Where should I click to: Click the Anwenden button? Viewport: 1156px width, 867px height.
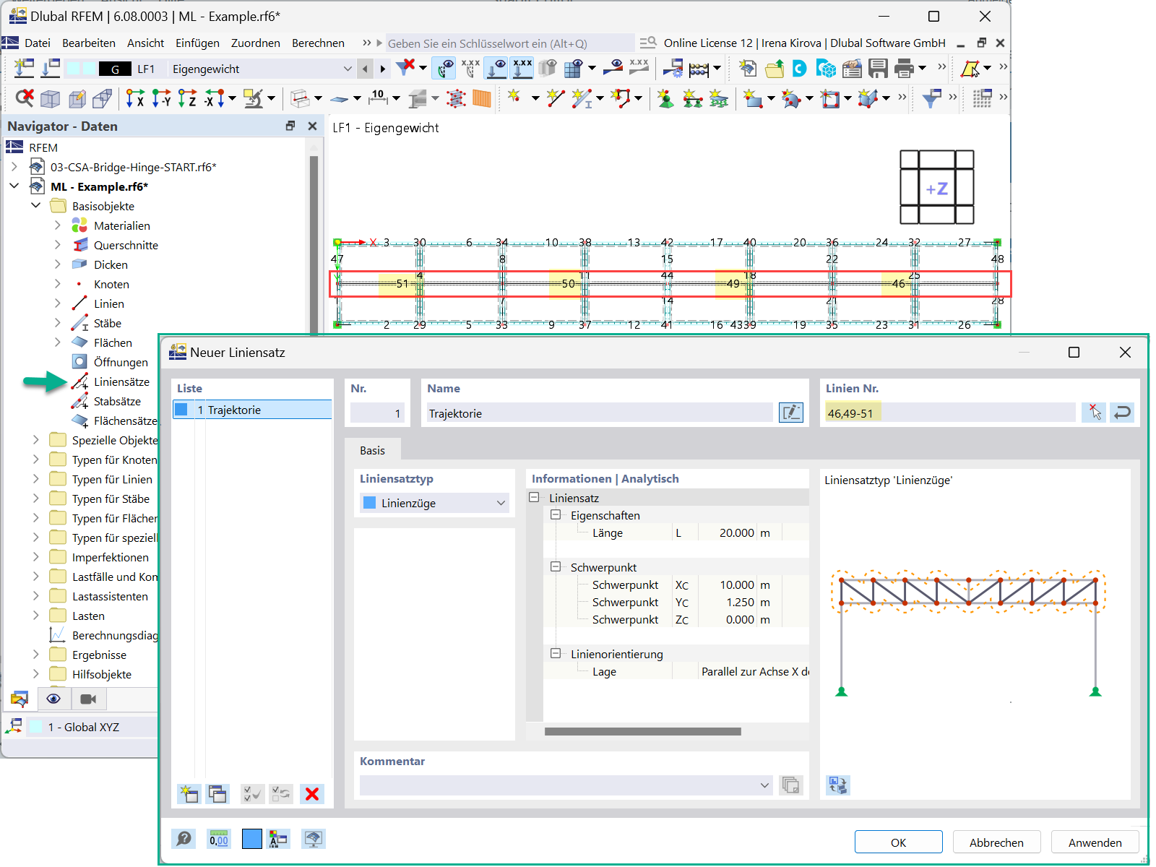pos(1095,842)
